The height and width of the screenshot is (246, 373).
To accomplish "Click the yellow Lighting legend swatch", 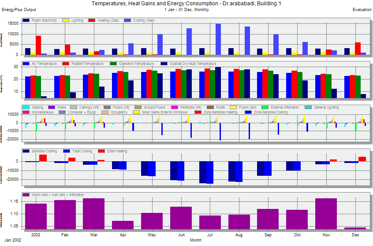I will 66,20.
